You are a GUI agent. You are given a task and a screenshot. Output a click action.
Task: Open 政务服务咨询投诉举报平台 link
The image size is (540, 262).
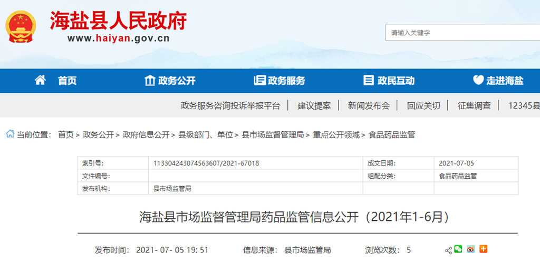pos(230,105)
